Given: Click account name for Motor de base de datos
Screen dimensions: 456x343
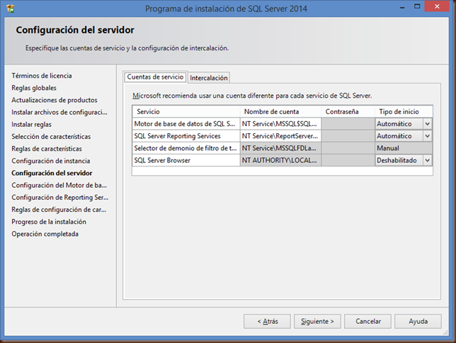Looking at the screenshot, I should point(280,124).
